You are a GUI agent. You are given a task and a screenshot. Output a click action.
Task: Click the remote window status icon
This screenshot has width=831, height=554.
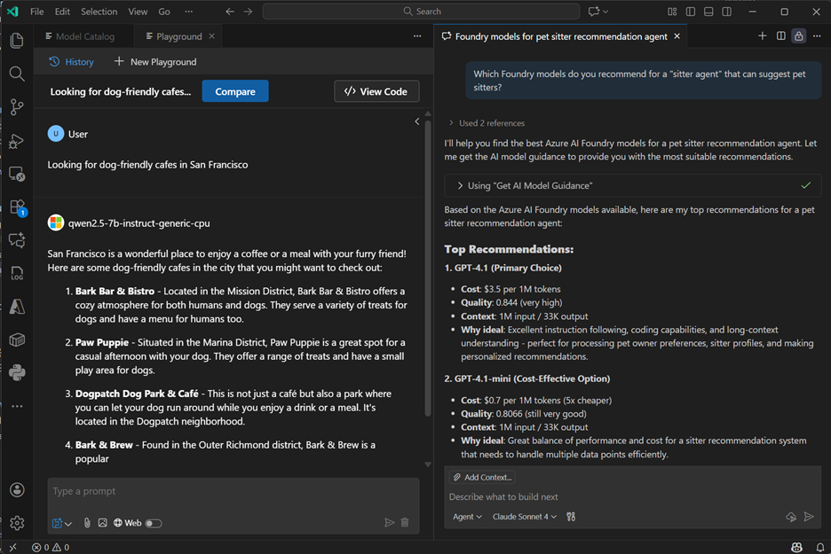(x=12, y=547)
